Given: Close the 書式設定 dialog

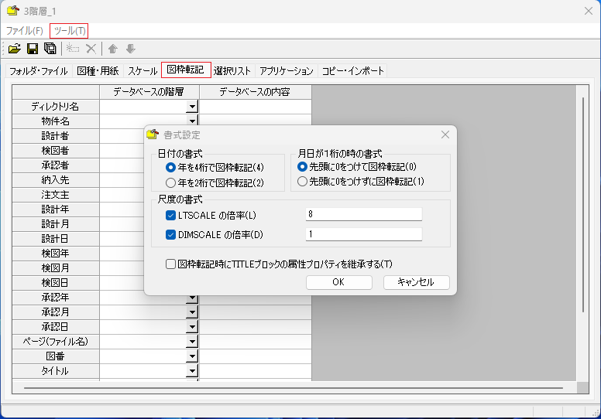Looking at the screenshot, I should [x=445, y=135].
